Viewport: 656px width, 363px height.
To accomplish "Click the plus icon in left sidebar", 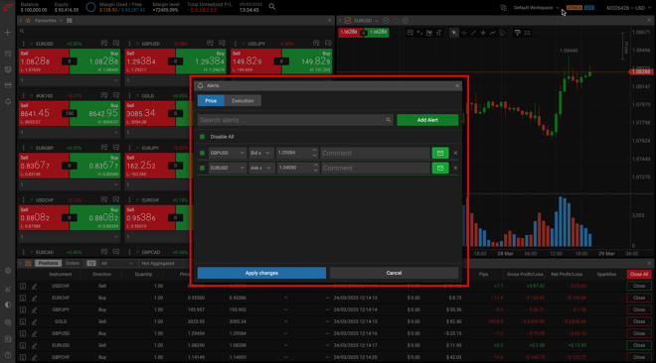I will coord(8,33).
